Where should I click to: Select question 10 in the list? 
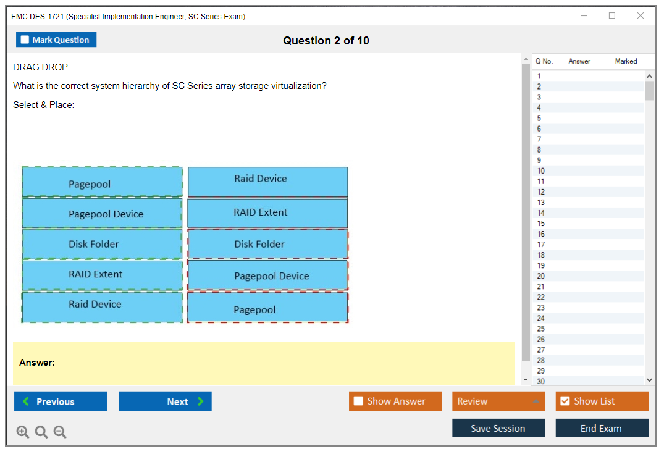pyautogui.click(x=541, y=171)
